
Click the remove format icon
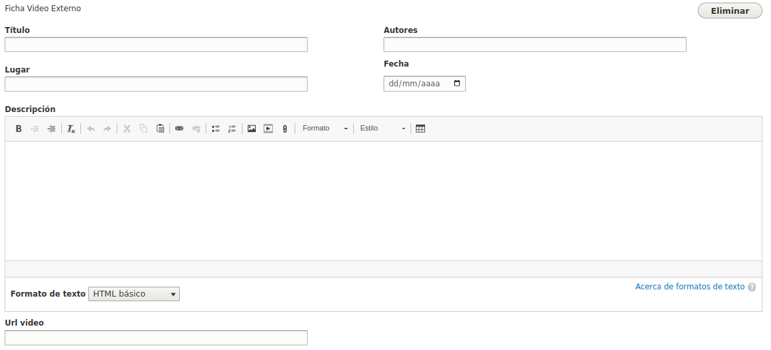click(71, 129)
